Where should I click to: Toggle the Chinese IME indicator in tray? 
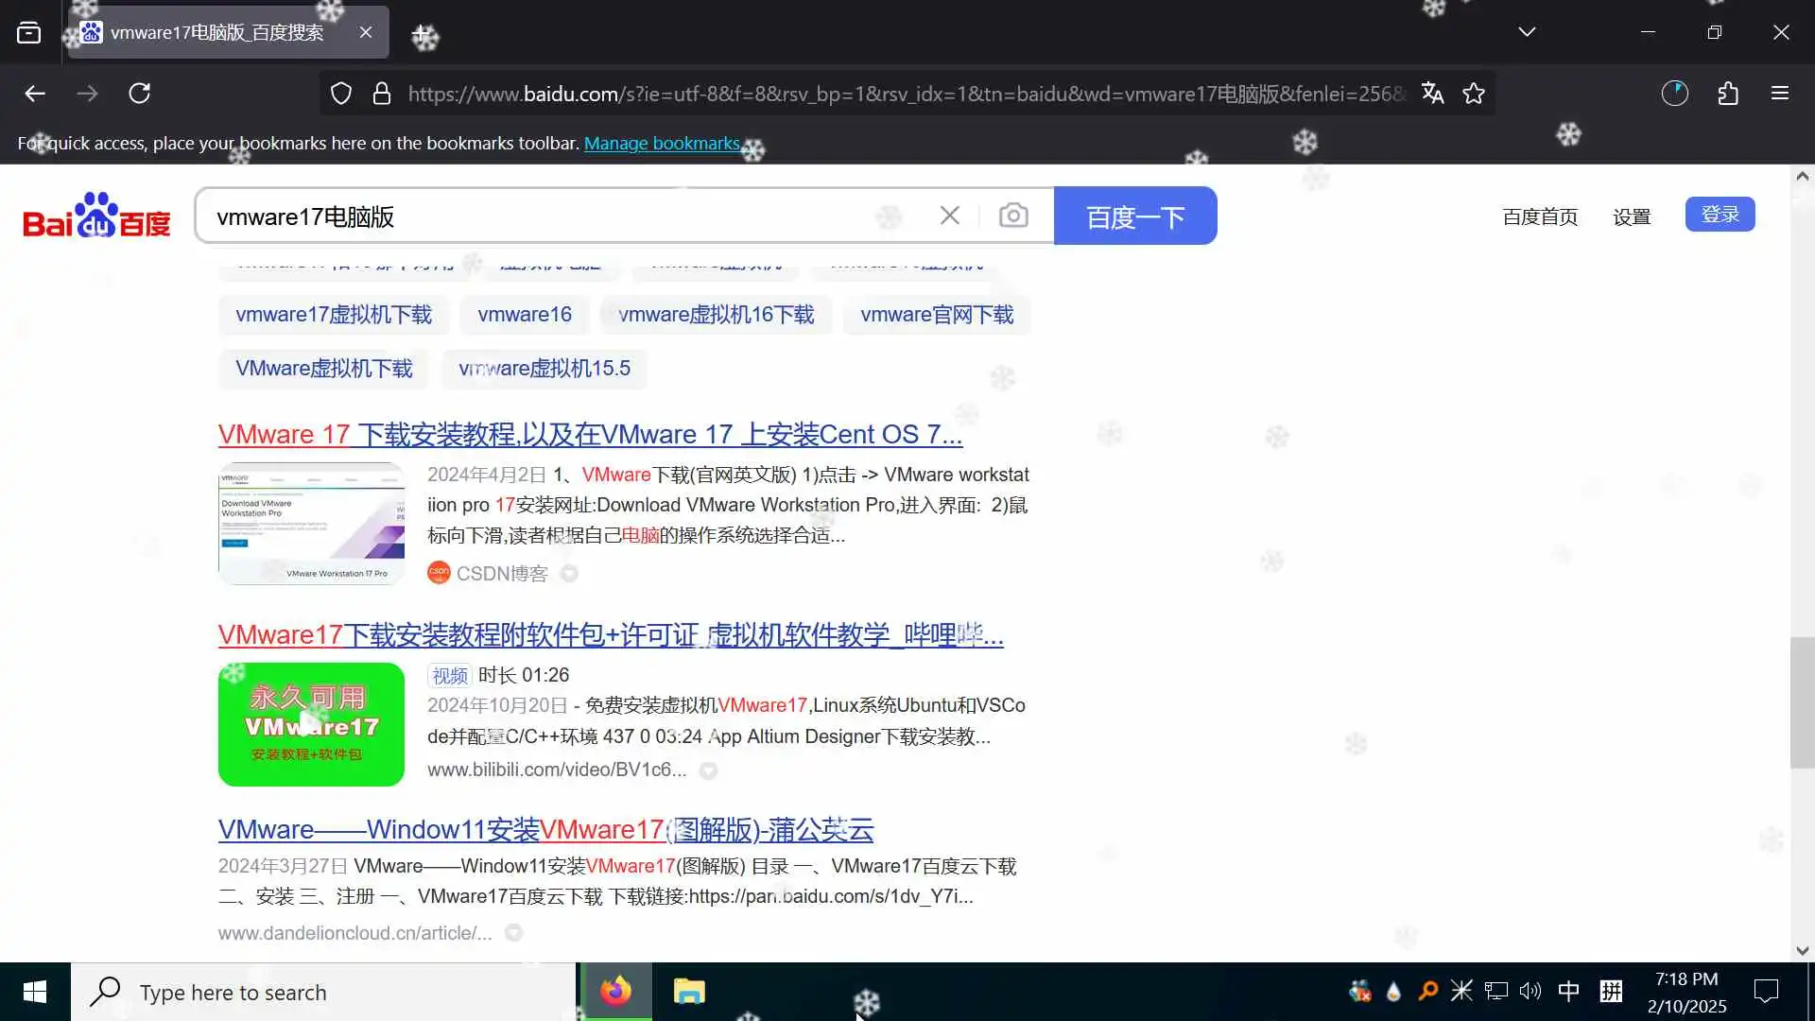click(x=1568, y=991)
